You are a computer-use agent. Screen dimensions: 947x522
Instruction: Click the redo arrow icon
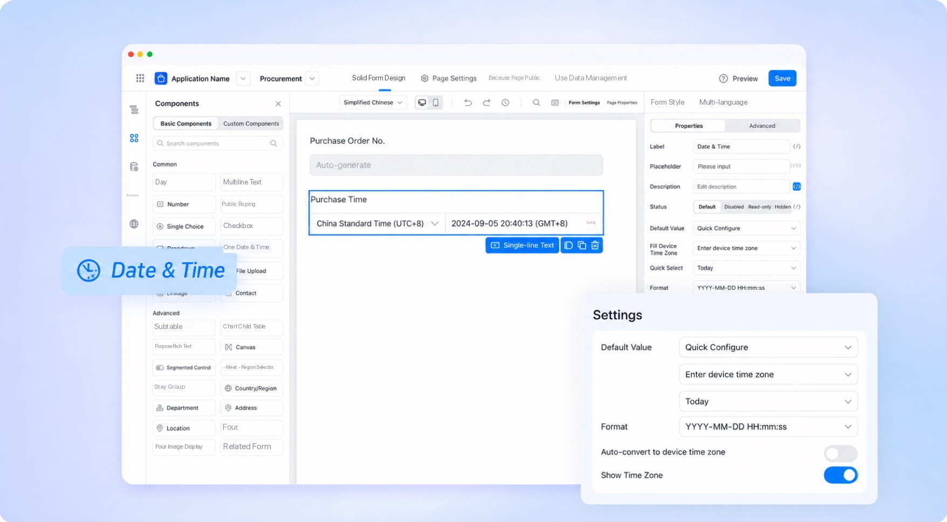pos(486,102)
